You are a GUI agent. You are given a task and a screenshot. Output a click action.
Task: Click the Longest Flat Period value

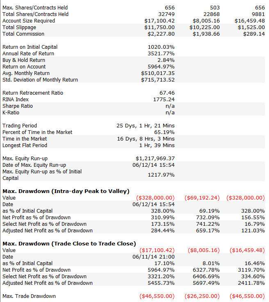click(157, 145)
